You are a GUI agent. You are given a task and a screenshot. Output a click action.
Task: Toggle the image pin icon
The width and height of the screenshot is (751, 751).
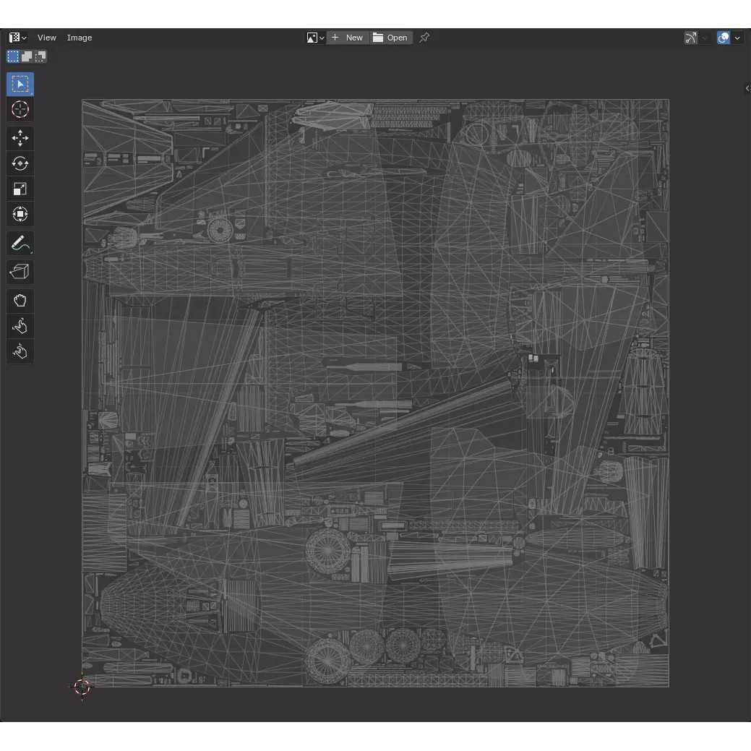[424, 38]
